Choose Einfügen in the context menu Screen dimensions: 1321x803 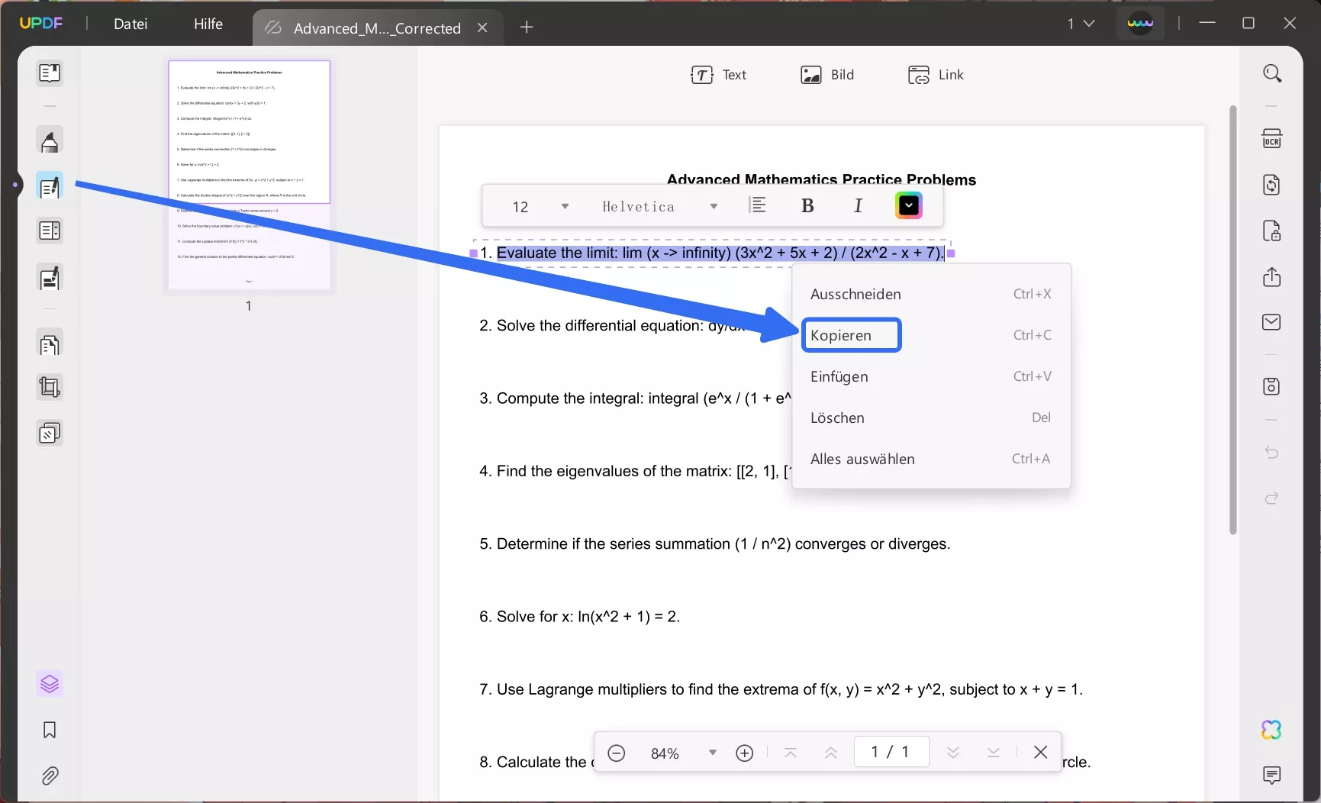click(x=931, y=376)
